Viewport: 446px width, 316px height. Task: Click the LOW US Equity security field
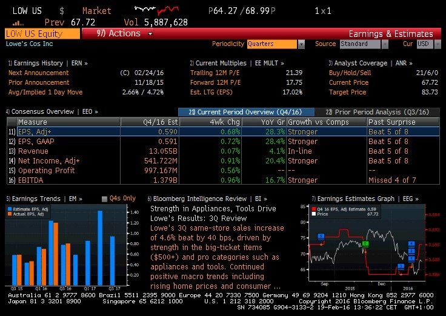click(42, 34)
